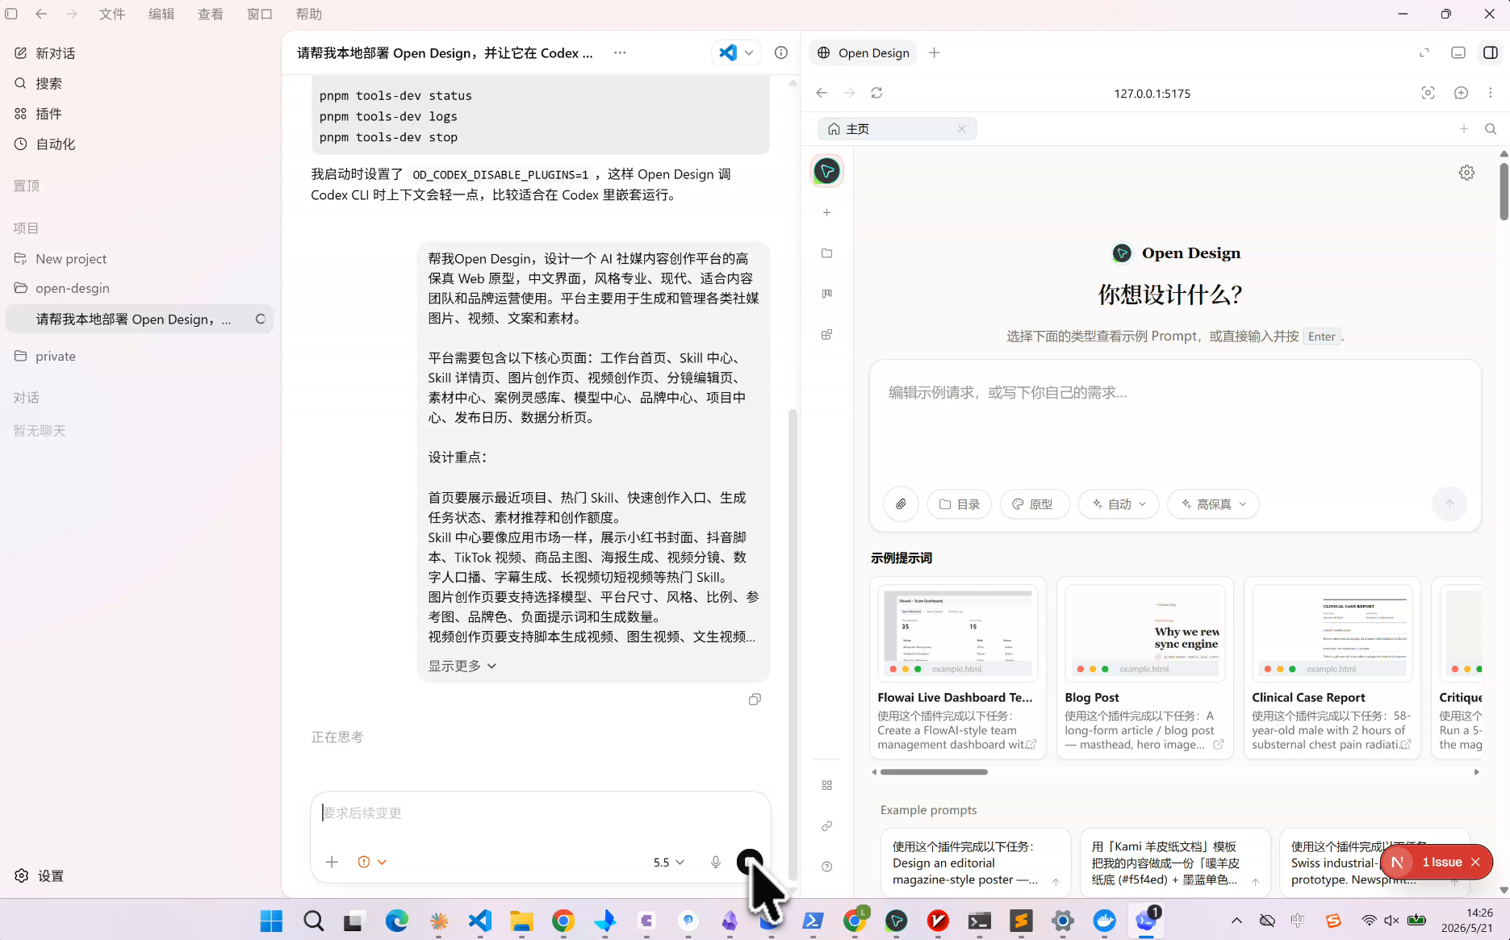Open 设置 at the sidebar bottom
1510x940 pixels.
coord(39,875)
